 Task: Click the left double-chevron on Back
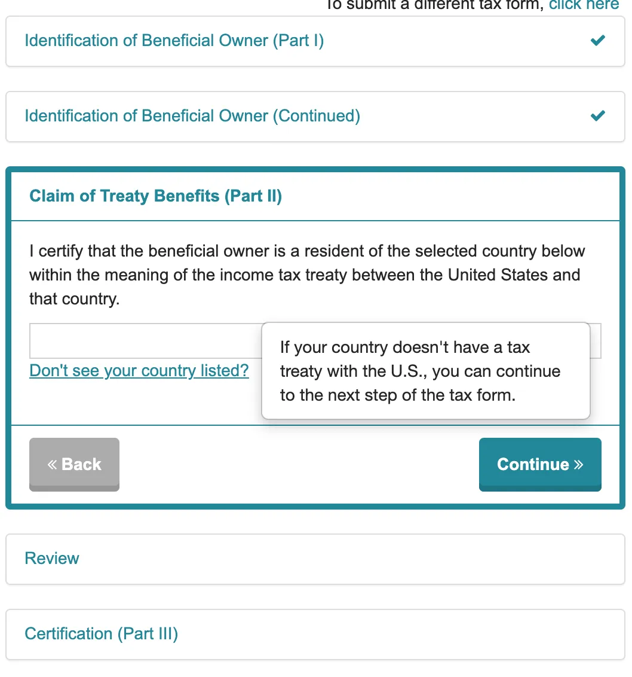(53, 465)
